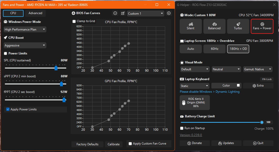Select the CPU tab
This screenshot has height=152, width=279.
click(13, 13)
